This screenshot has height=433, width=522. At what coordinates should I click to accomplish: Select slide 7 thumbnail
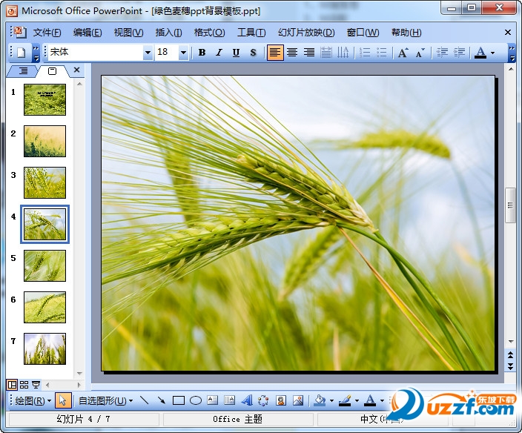click(44, 348)
